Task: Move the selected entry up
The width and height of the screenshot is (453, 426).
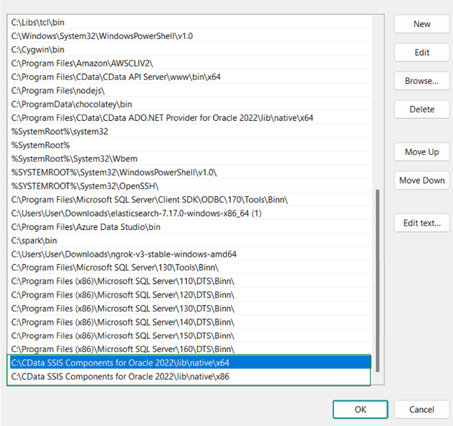Action: click(422, 152)
